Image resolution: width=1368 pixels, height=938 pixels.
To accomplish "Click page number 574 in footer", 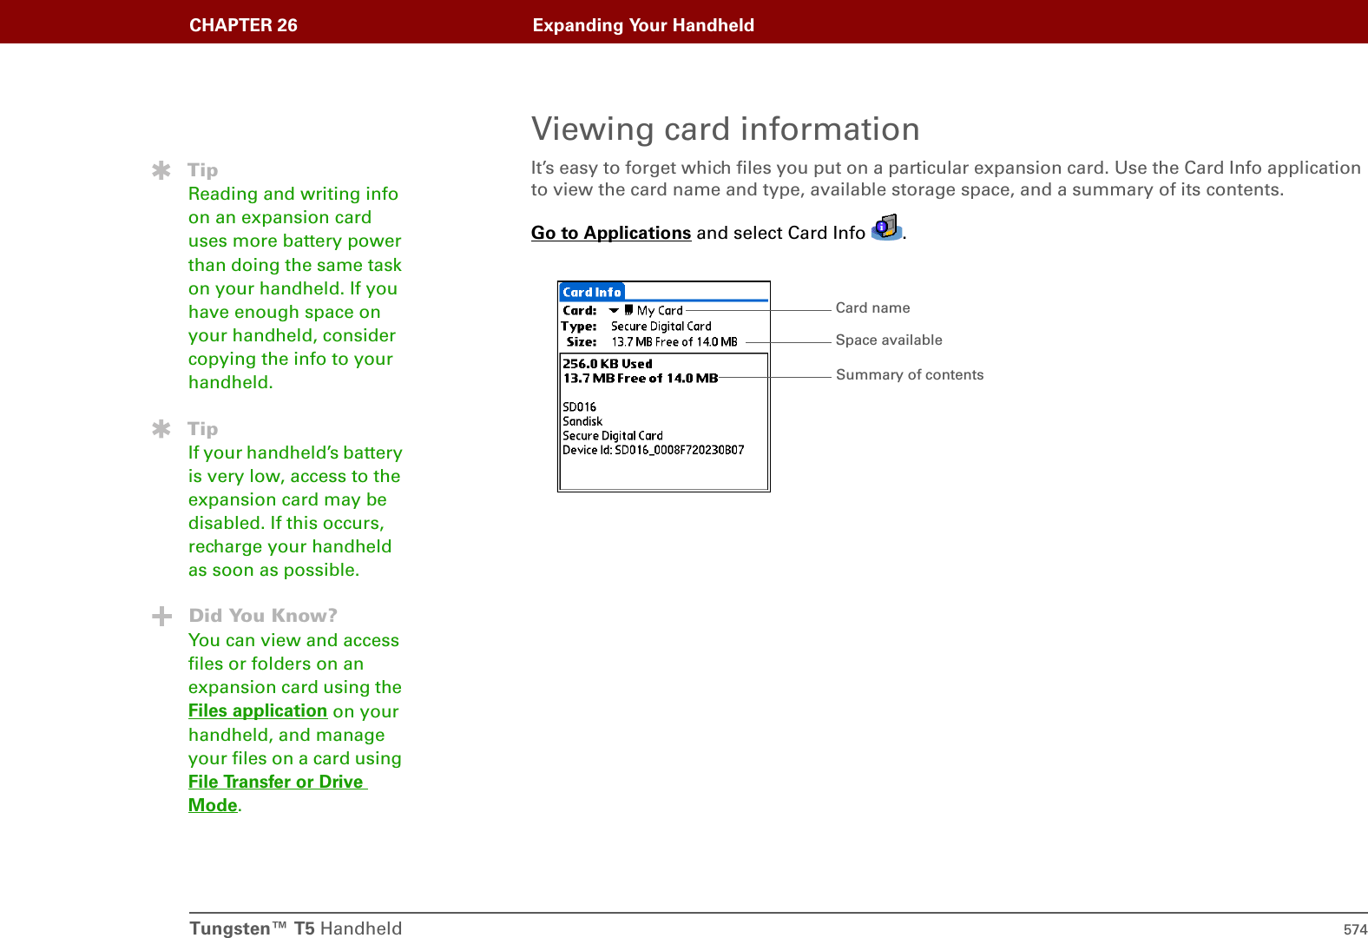I will [1355, 929].
